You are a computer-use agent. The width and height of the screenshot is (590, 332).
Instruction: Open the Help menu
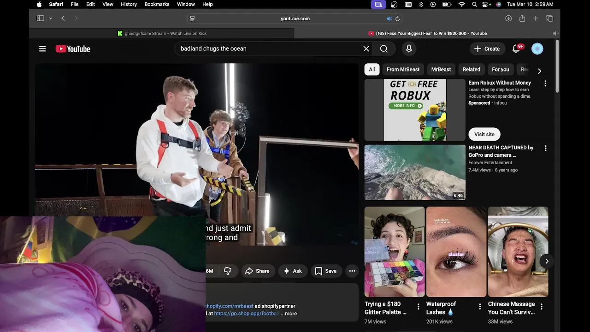207,4
